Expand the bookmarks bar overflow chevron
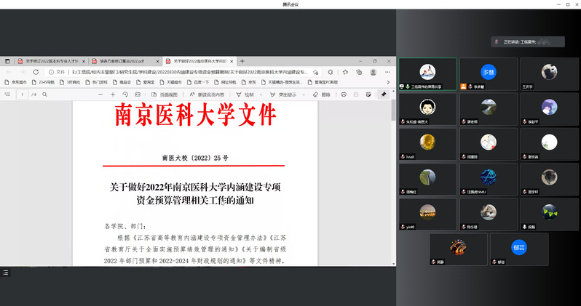Viewport: 581px width, 306px height. (387, 83)
